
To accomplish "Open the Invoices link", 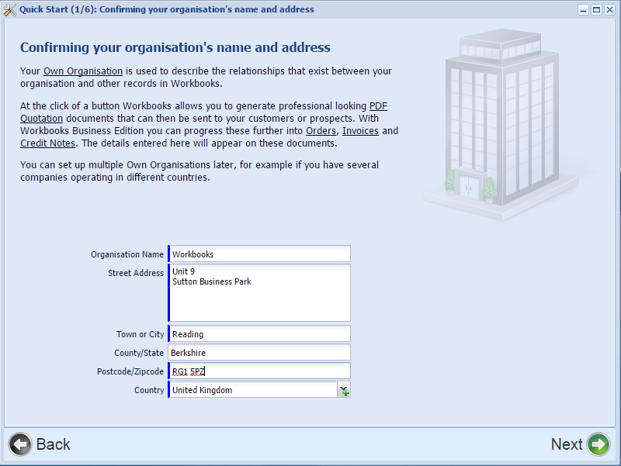I will click(360, 130).
